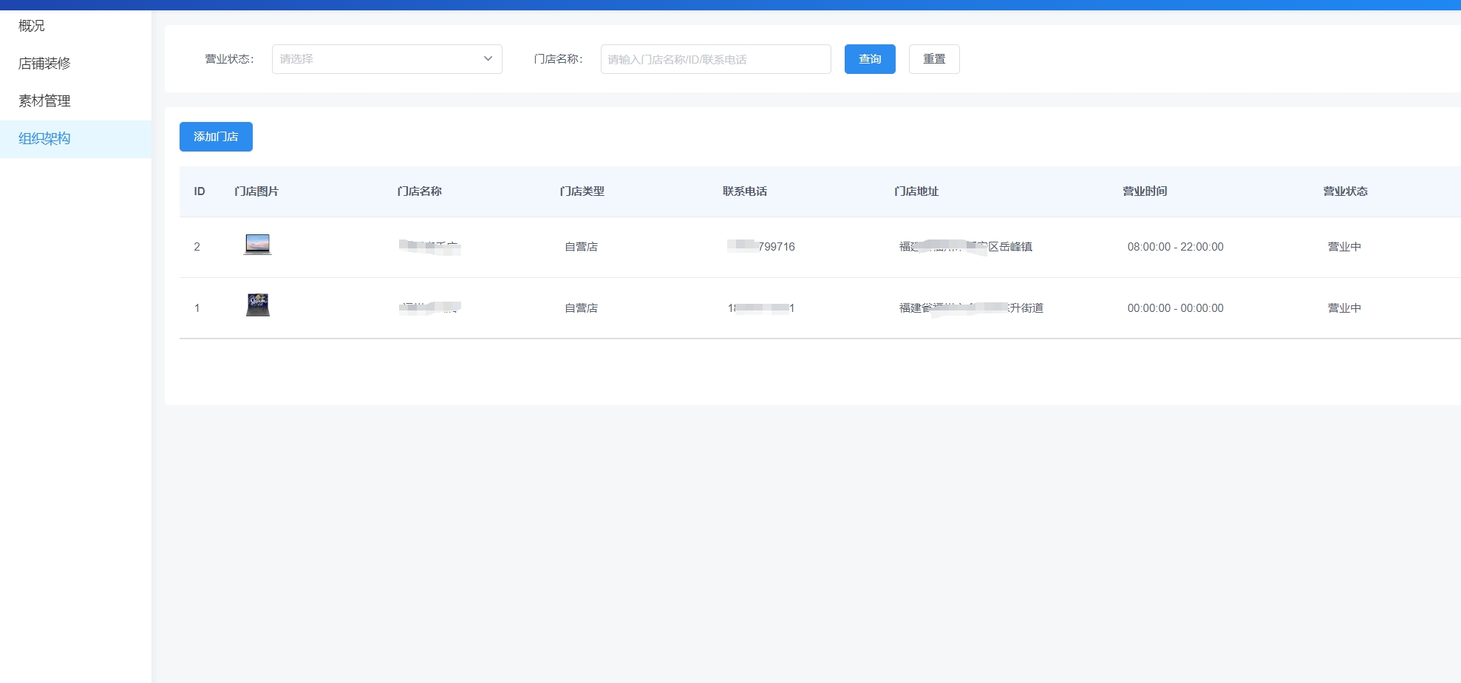
Task: Switch to 素材管理 in the sidebar
Action: click(44, 101)
